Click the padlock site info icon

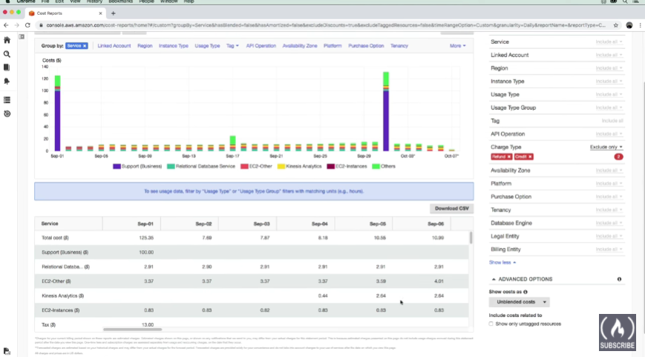tap(41, 25)
